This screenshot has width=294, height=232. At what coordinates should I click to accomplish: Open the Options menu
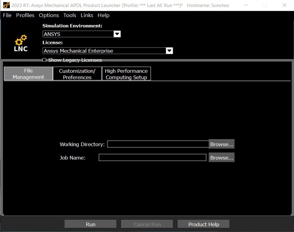click(49, 15)
